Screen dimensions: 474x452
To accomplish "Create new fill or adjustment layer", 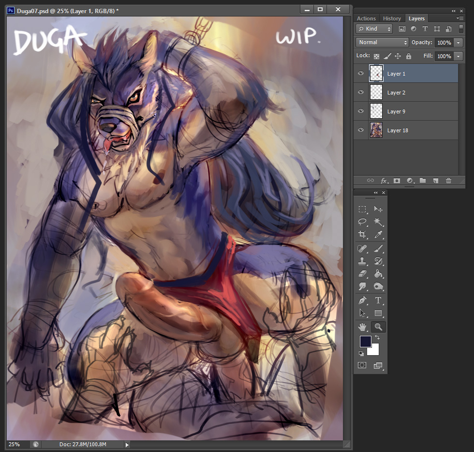I will 410,180.
